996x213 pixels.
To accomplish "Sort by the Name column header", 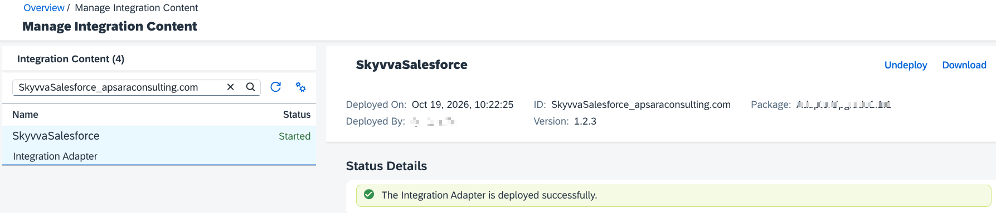I will [26, 115].
